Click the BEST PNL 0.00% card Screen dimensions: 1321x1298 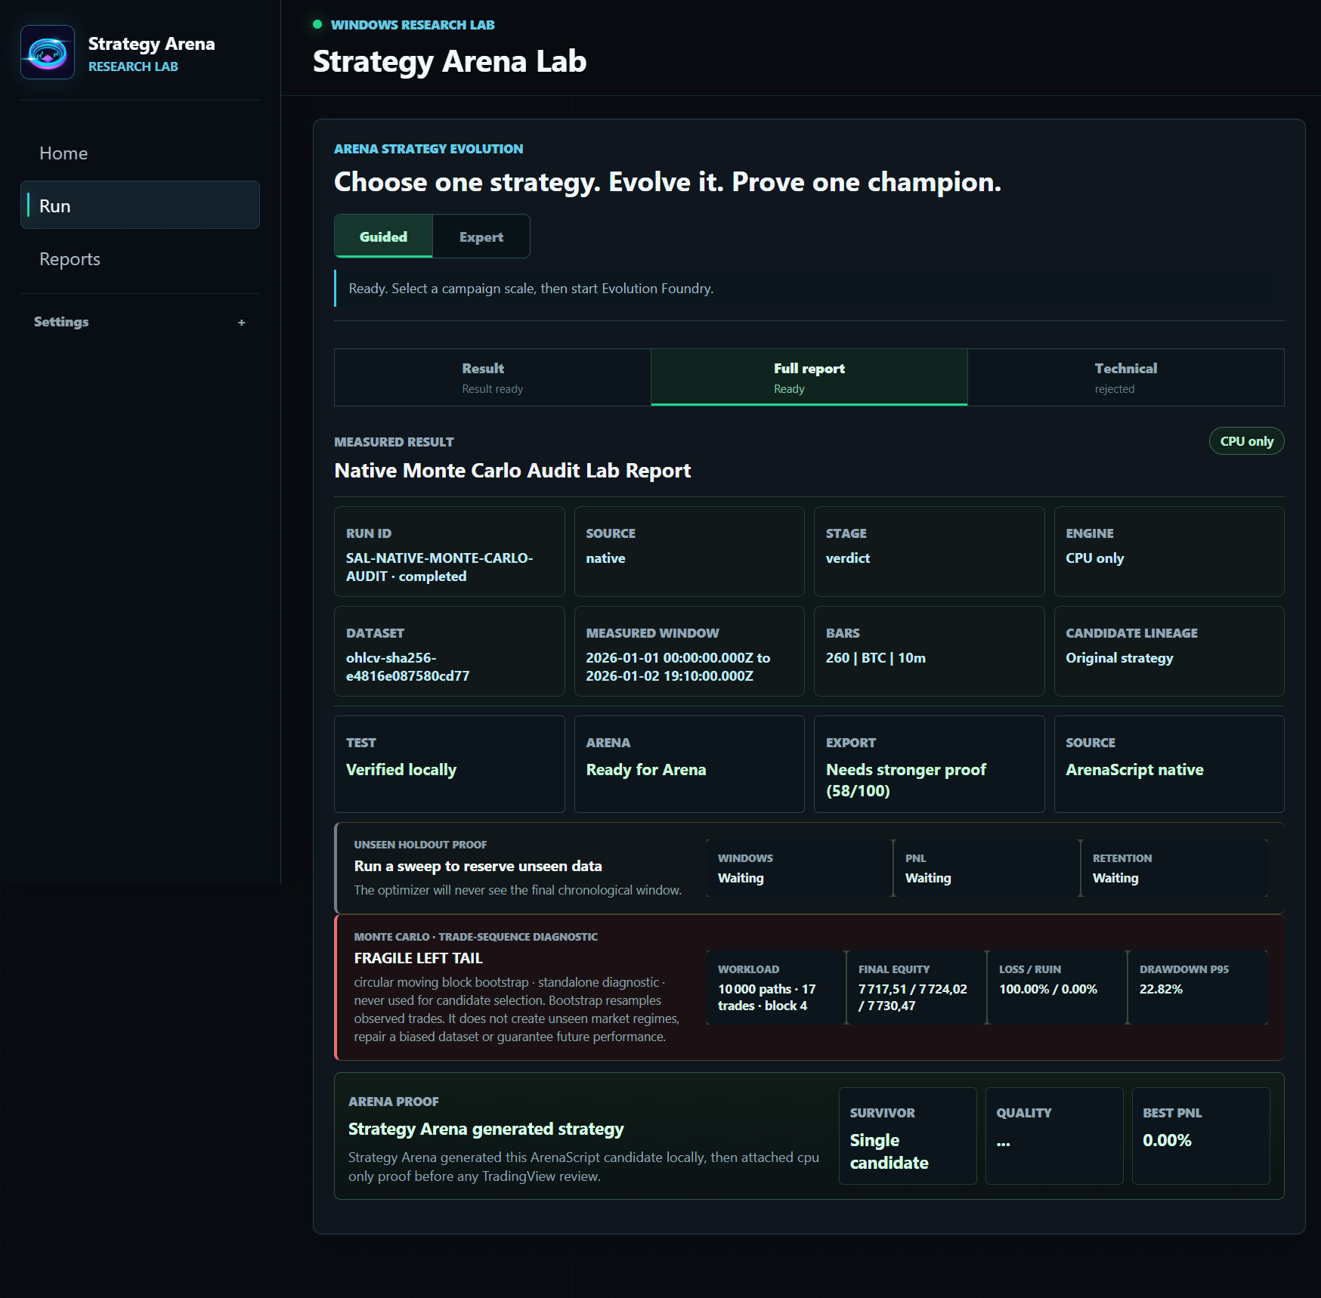pos(1201,1136)
